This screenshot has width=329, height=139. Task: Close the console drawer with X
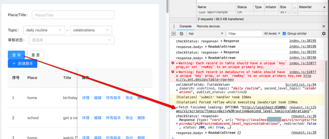[324, 26]
